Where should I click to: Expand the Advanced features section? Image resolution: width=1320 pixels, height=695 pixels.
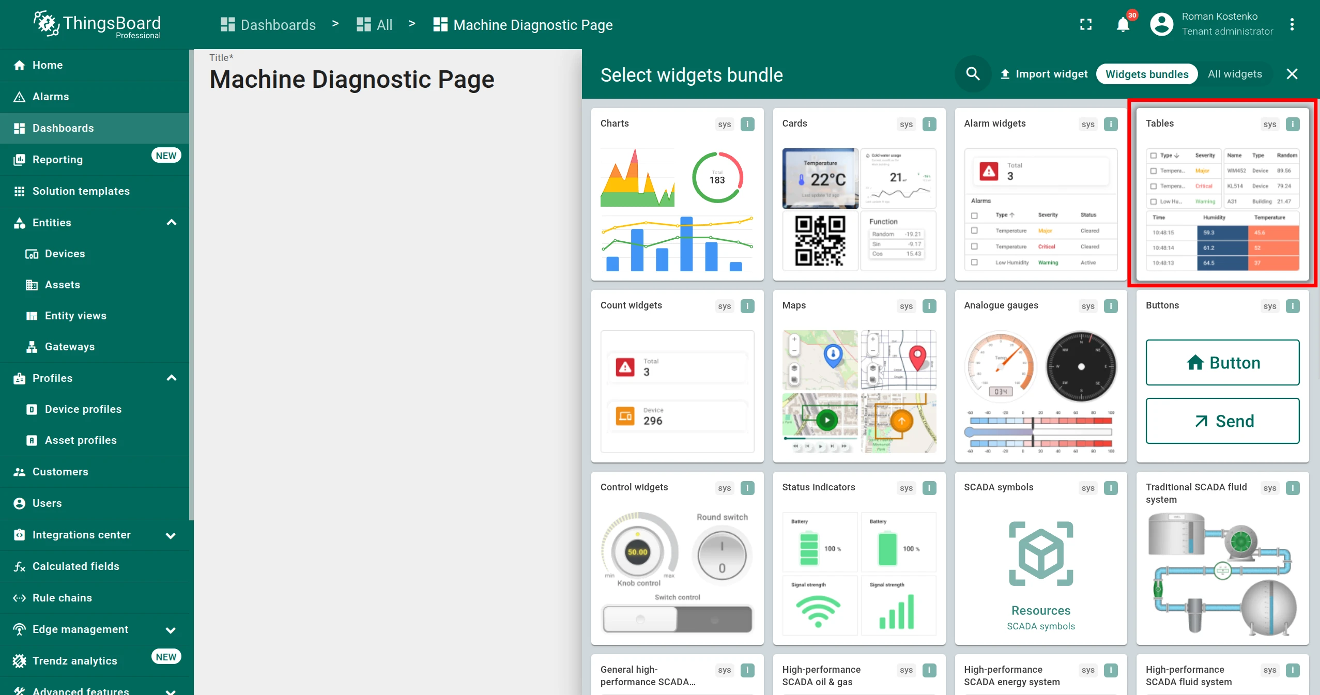tap(171, 691)
